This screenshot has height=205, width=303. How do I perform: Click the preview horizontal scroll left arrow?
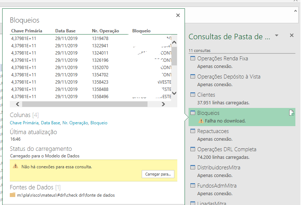17,104
